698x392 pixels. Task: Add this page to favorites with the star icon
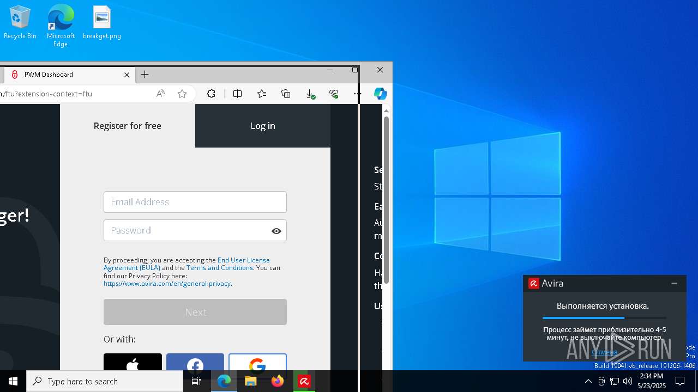[182, 94]
